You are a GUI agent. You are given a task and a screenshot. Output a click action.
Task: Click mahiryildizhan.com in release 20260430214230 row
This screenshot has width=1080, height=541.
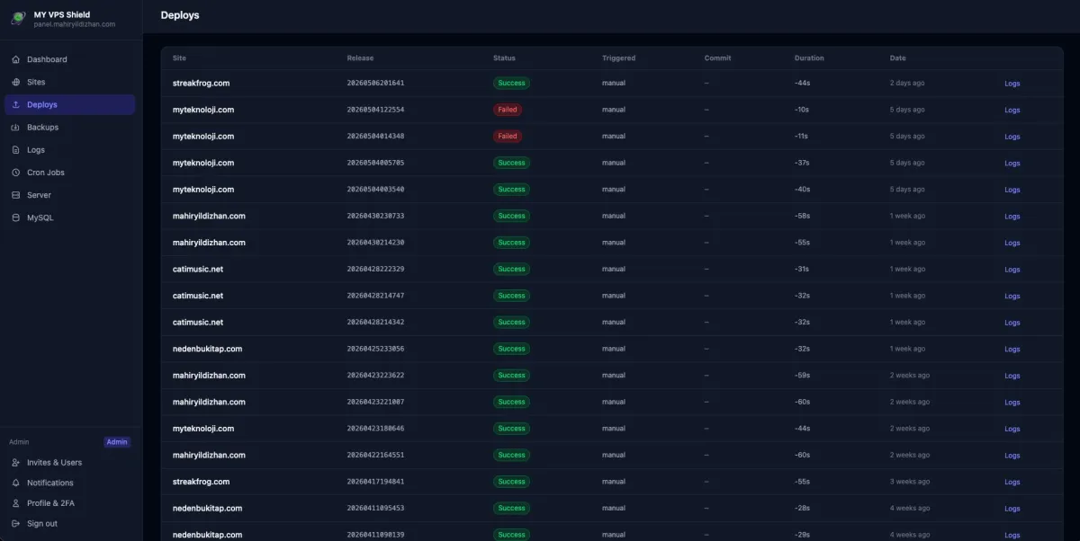pos(209,243)
